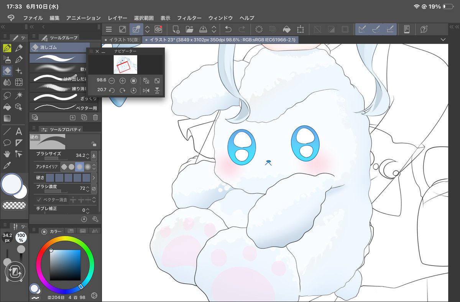Select the Eraser tool in the tool palette
Image resolution: width=460 pixels, height=302 pixels.
(x=7, y=71)
